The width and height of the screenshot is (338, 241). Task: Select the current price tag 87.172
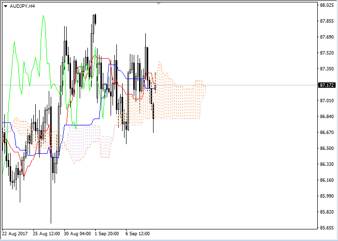pos(327,85)
